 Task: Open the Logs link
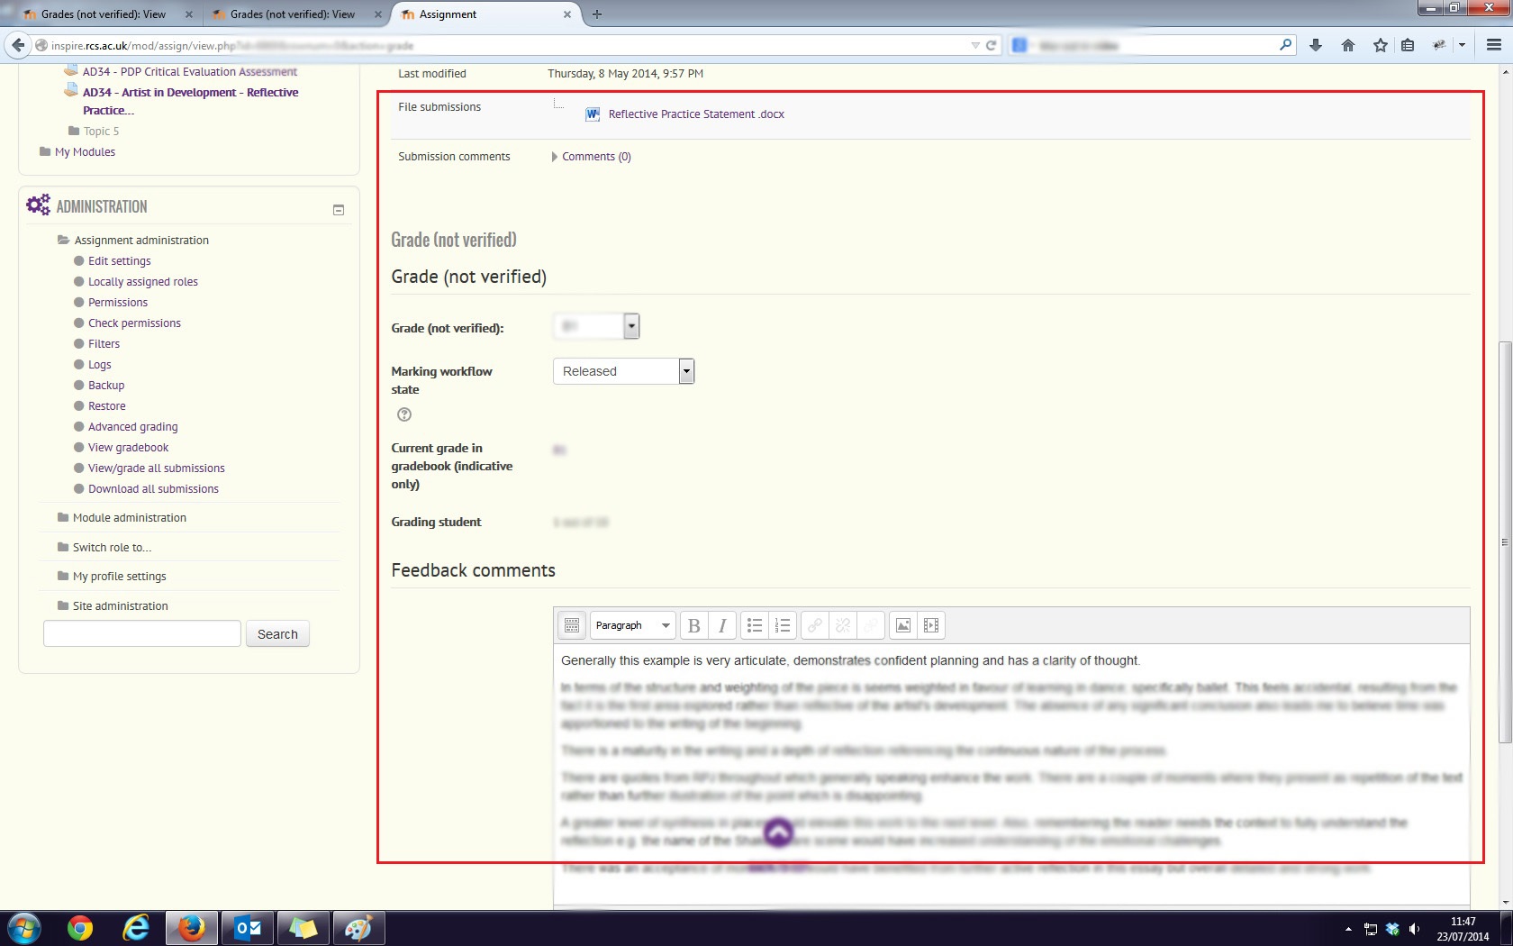click(x=100, y=365)
